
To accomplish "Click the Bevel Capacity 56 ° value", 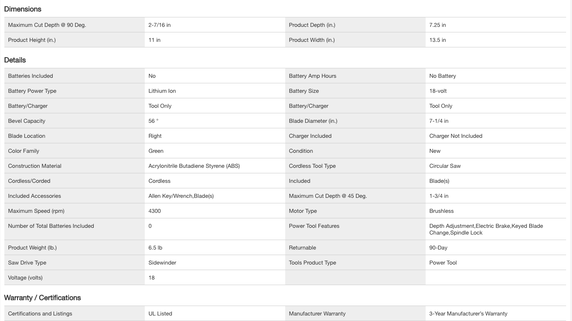I will click(153, 121).
